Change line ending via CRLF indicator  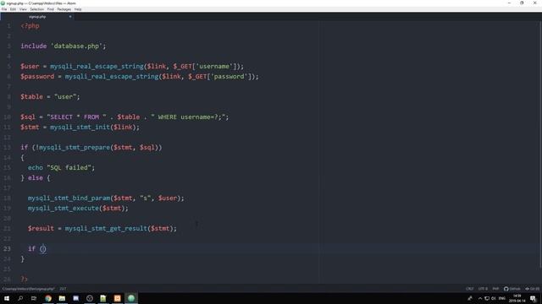[469, 289]
